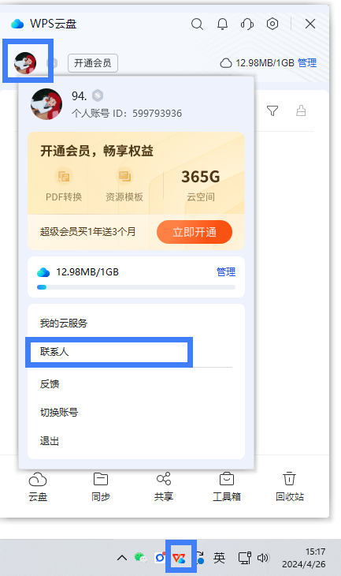Select 退出 to log out
This screenshot has height=576, width=341.
[50, 441]
